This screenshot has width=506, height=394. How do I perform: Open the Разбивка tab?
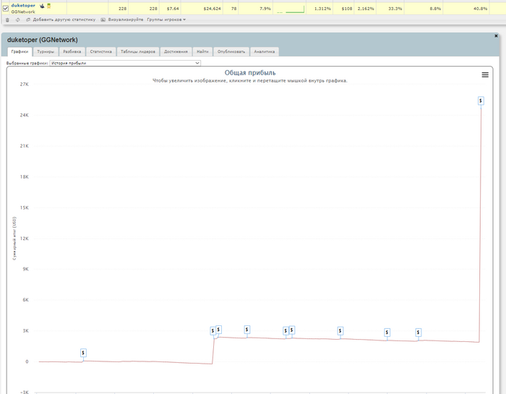click(x=72, y=51)
